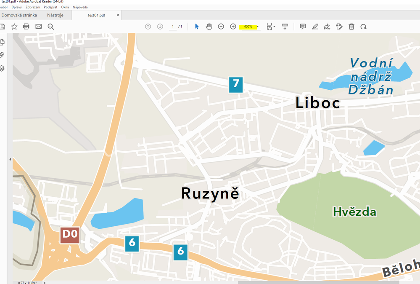Open the Nápověda menu

[x=80, y=7]
